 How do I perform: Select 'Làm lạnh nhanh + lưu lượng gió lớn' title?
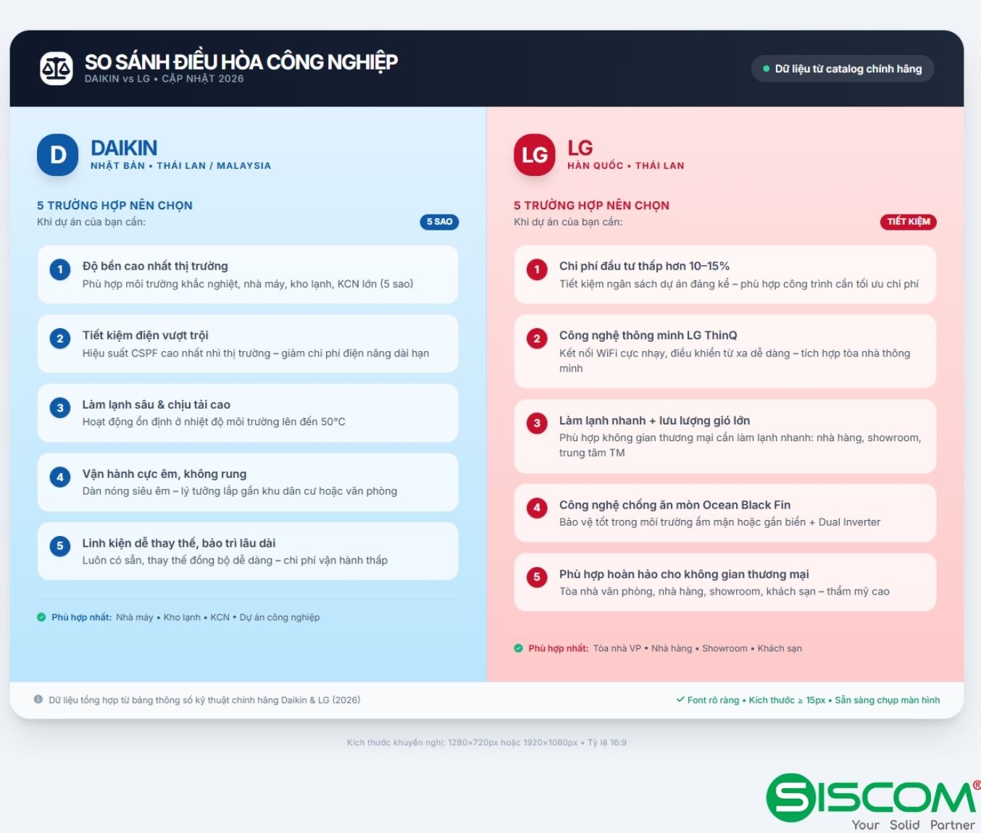click(x=655, y=420)
